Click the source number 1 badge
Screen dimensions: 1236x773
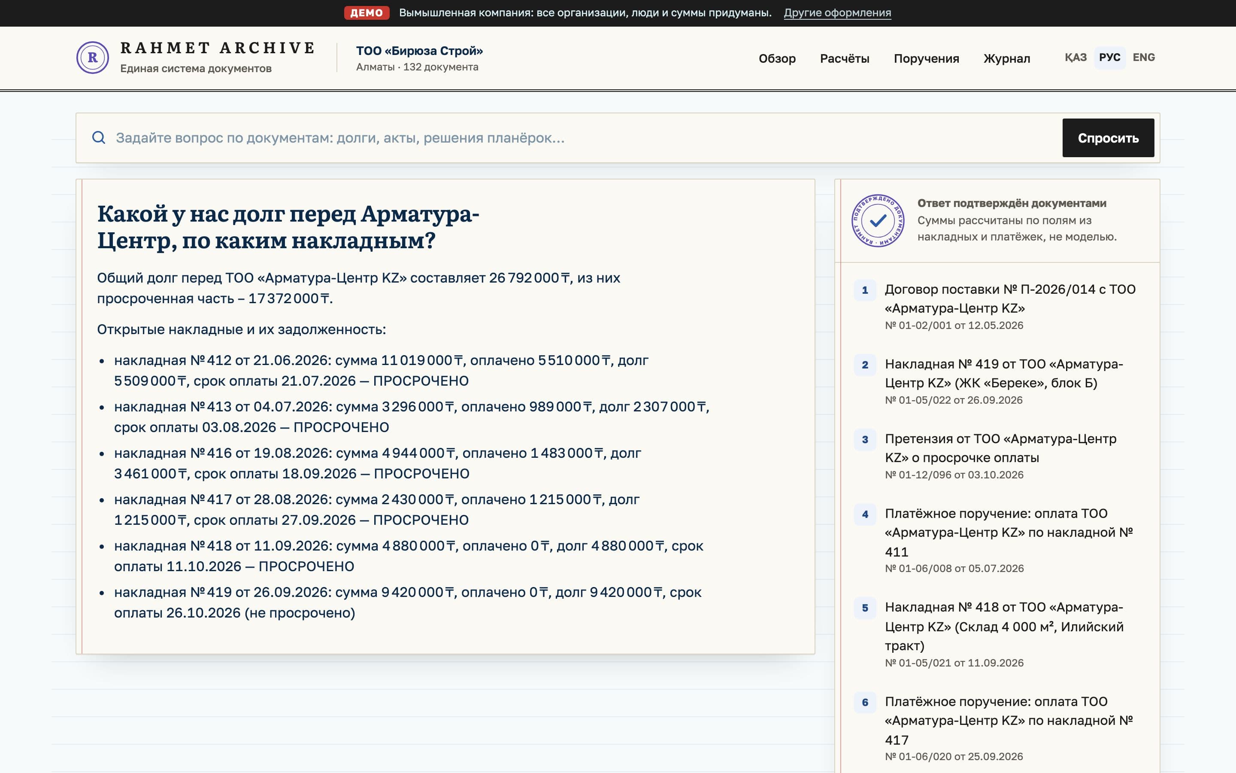pyautogui.click(x=865, y=290)
